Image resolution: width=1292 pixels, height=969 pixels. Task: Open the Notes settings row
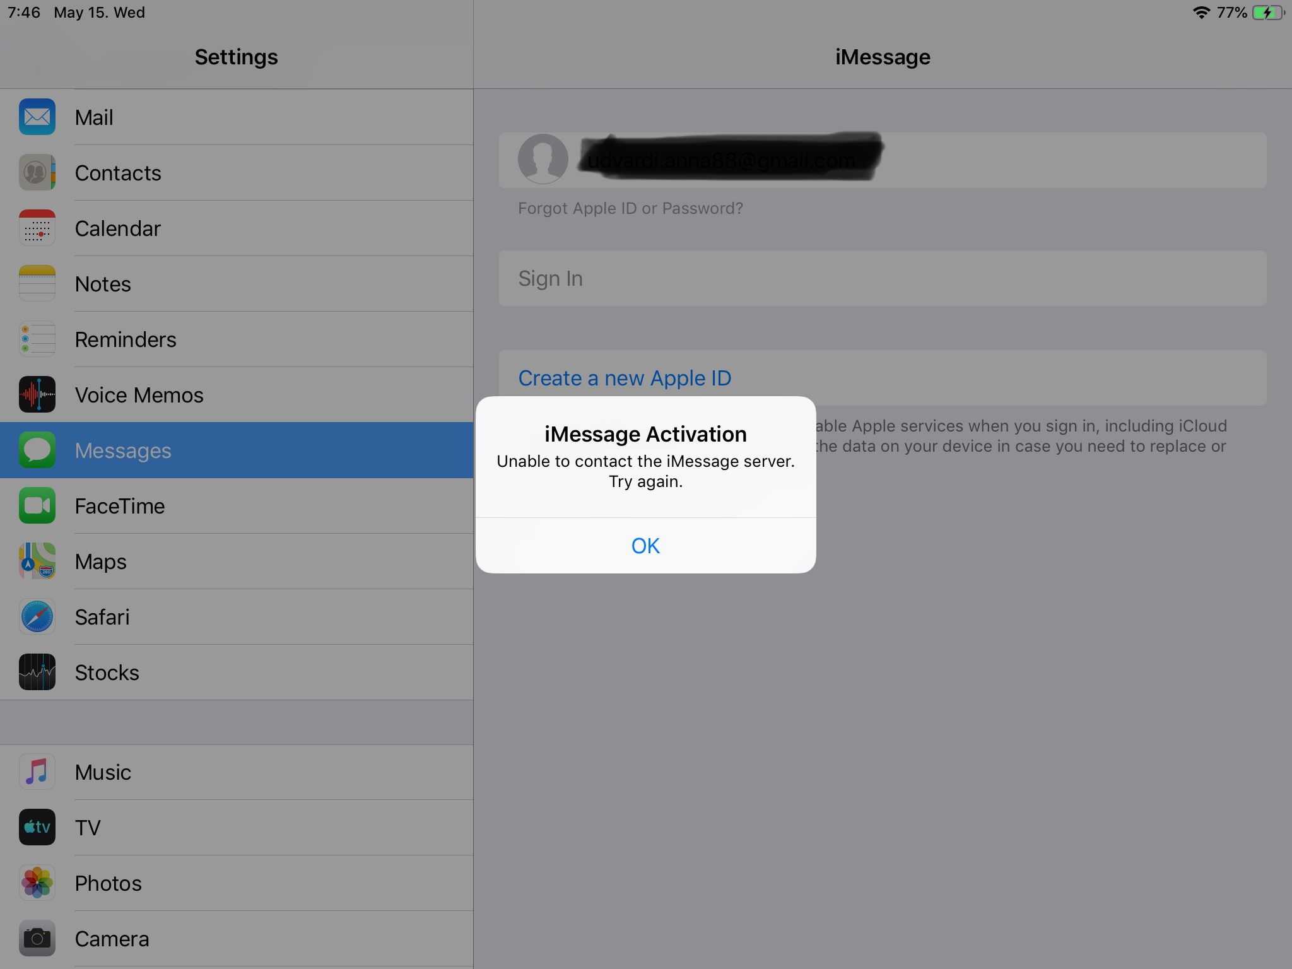pyautogui.click(x=237, y=284)
